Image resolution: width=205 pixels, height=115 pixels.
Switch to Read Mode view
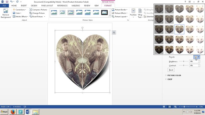[164, 107]
